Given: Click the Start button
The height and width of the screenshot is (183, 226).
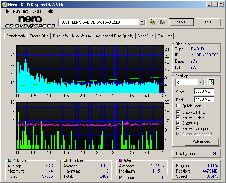Looking at the screenshot, I should [x=181, y=22].
